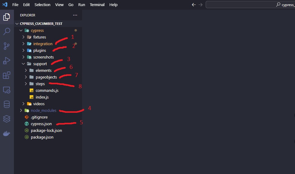Expand the pageobjects folder chevron

click(26, 77)
